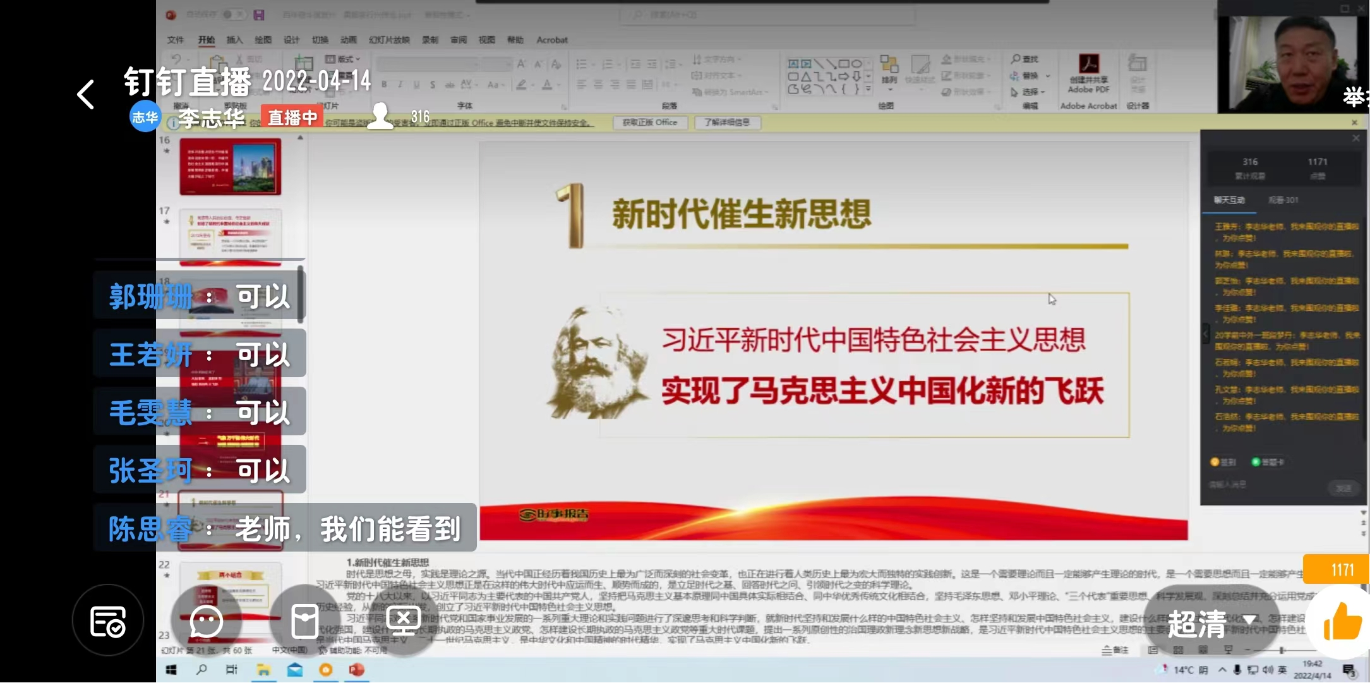Tap the red envelope gift icon
Viewport: 1370px width, 683px height.
point(304,622)
